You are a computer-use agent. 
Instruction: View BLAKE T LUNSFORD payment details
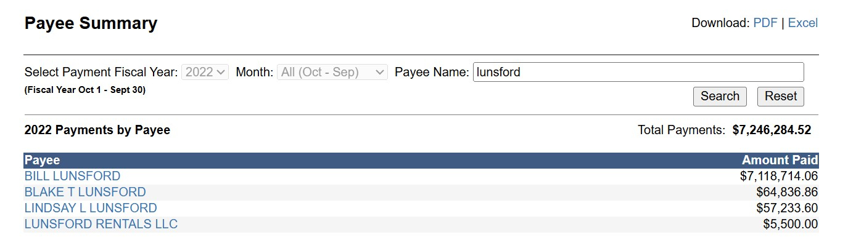pyautogui.click(x=85, y=193)
